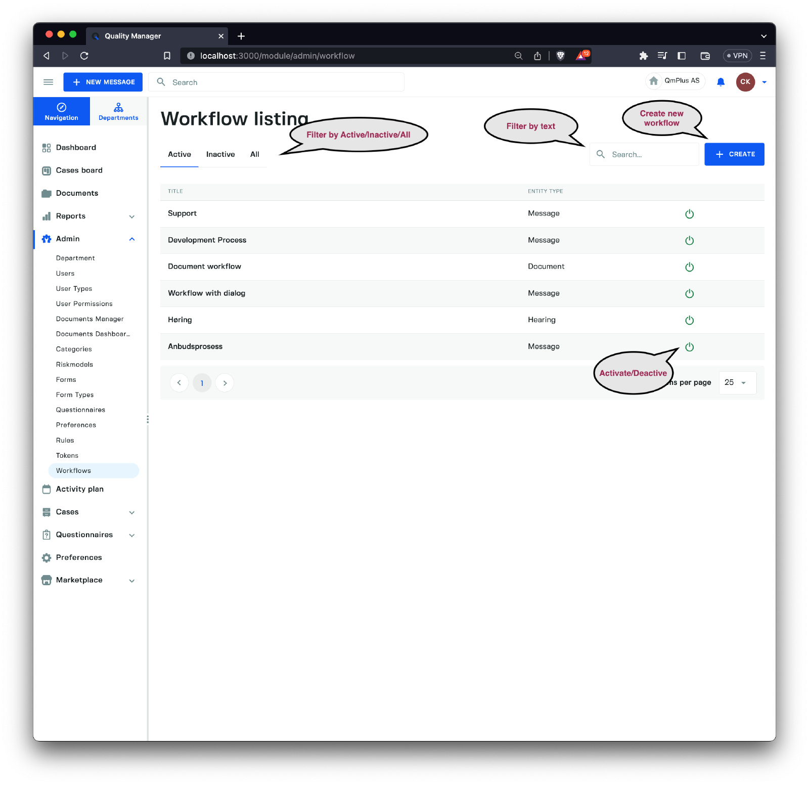Click the CREATE workflow button
This screenshot has height=785, width=809.
(x=734, y=154)
